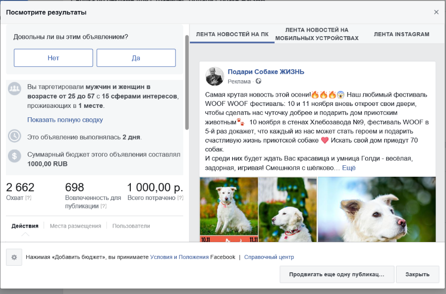
Task: Click the dollar budget icon
Action: tap(14, 156)
